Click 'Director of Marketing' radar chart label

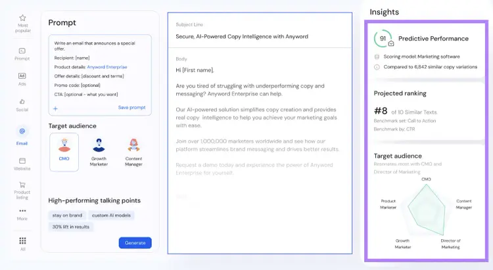(x=450, y=244)
